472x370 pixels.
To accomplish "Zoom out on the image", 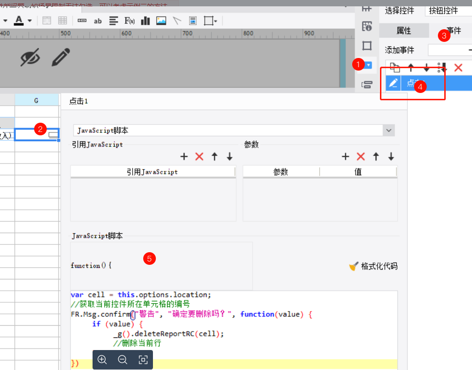I will pyautogui.click(x=123, y=359).
